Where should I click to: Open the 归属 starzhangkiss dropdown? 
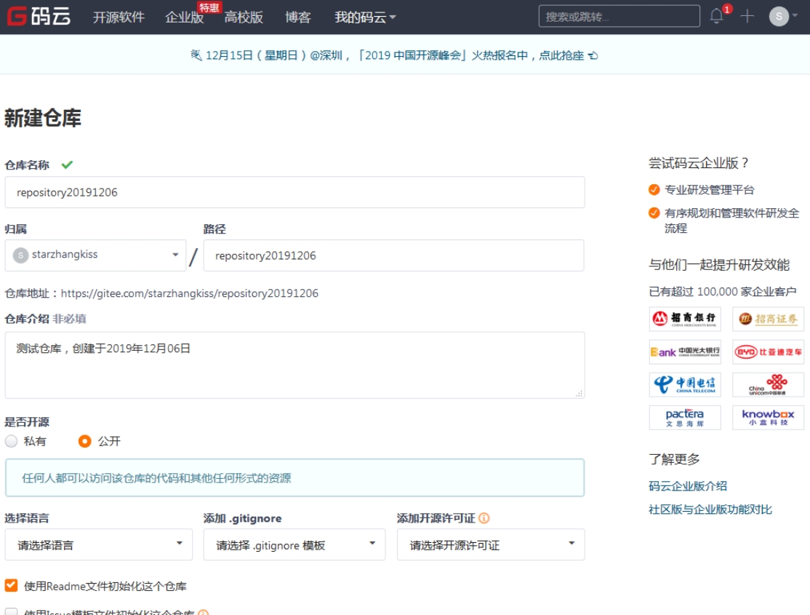pyautogui.click(x=95, y=255)
